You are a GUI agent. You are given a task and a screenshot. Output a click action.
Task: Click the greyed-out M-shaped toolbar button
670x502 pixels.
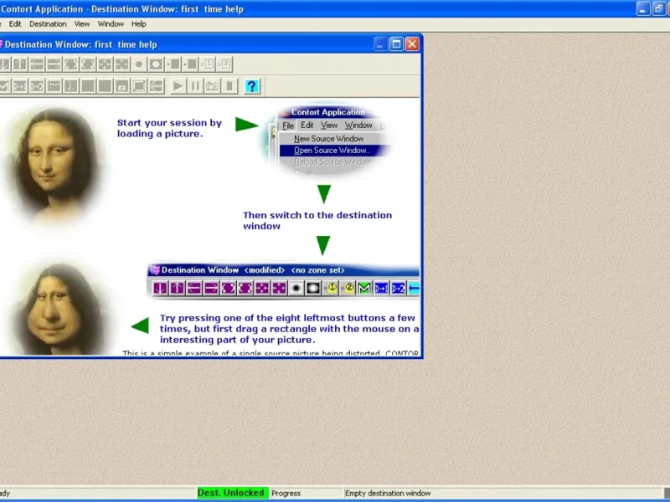click(x=4, y=86)
